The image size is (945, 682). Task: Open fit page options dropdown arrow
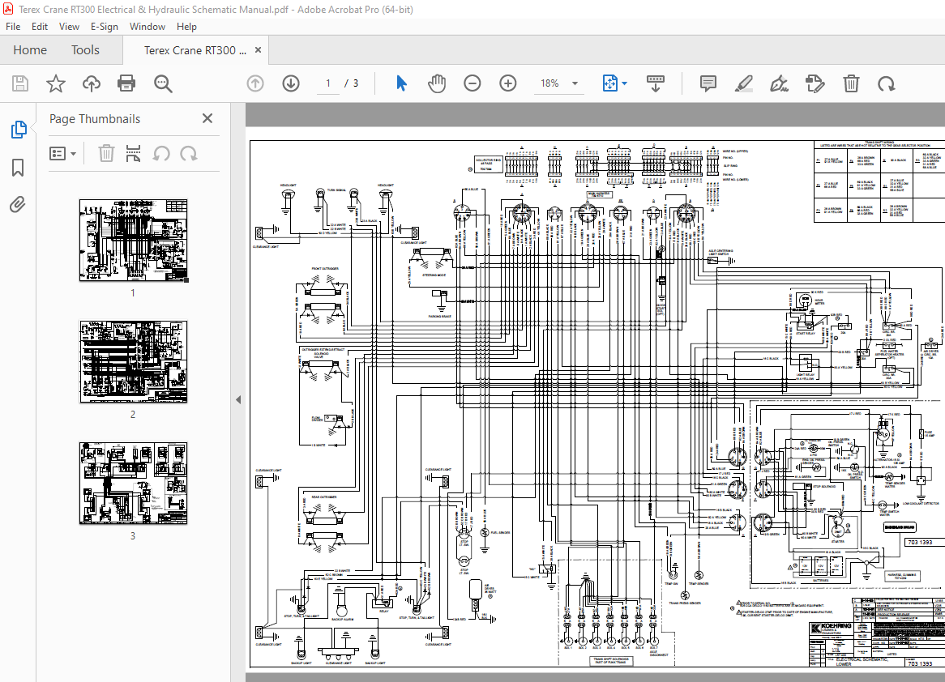624,83
